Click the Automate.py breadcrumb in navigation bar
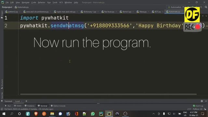Viewport: 208px width, 117px height. 22,7
